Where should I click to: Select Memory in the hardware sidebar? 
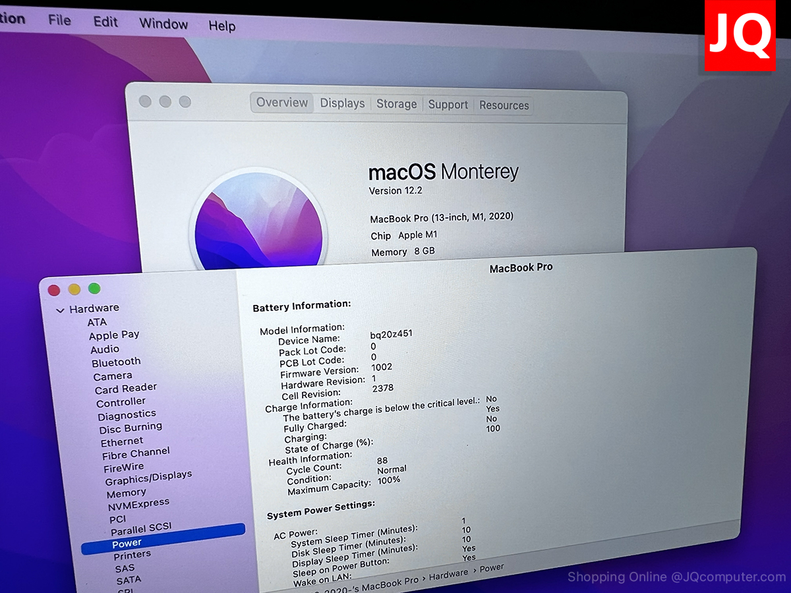tap(126, 493)
